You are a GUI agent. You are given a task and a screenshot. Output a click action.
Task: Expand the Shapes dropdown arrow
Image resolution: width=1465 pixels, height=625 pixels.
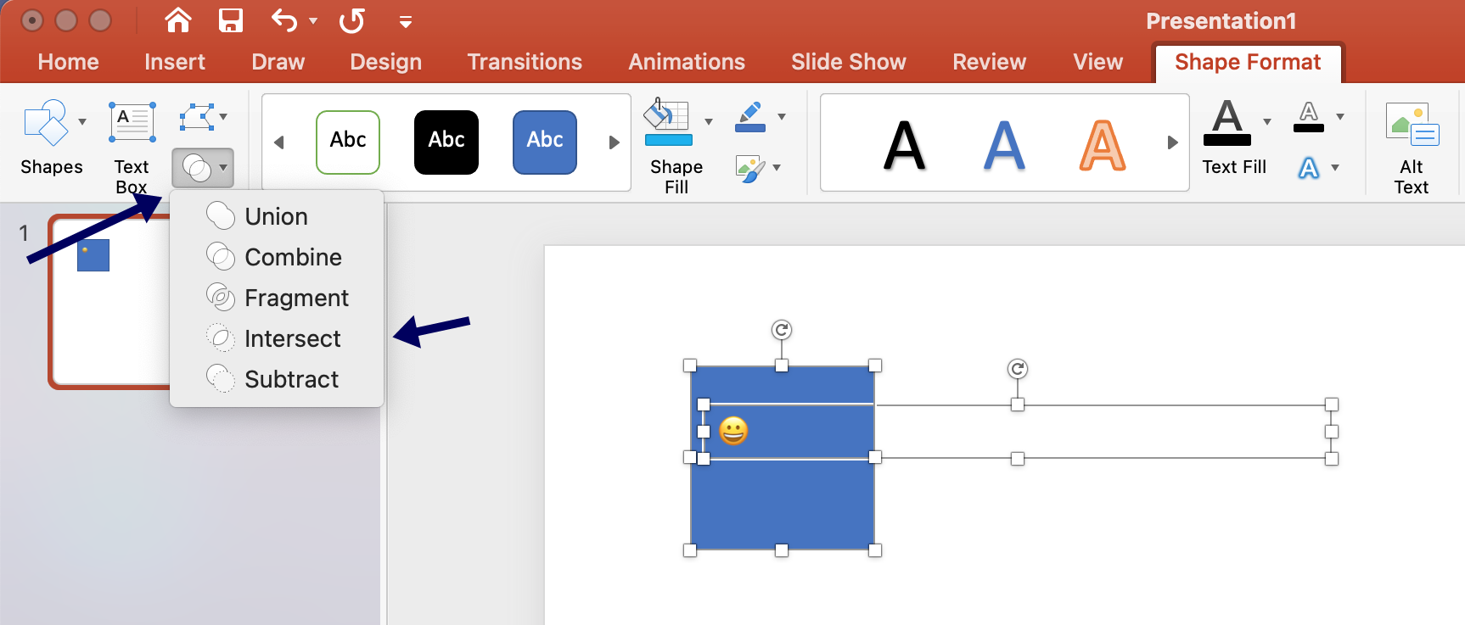tap(82, 121)
